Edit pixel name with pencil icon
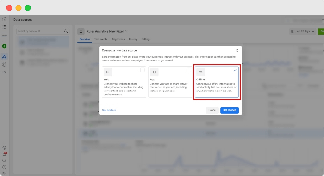The height and width of the screenshot is (176, 324). [126, 31]
